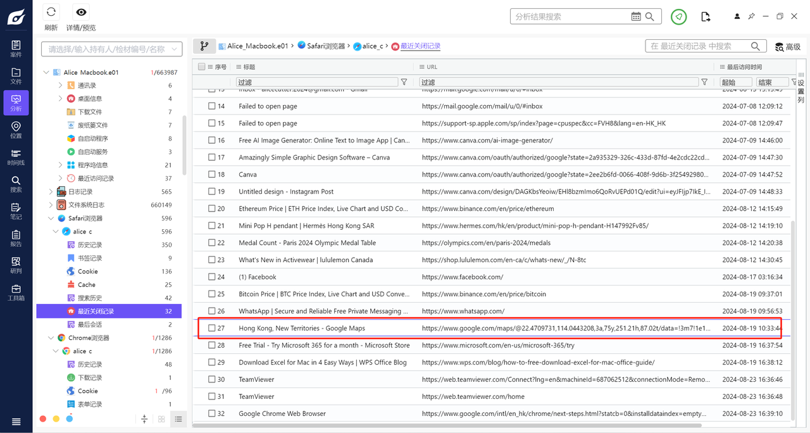Expand the 日志记录 tree node

click(51, 192)
